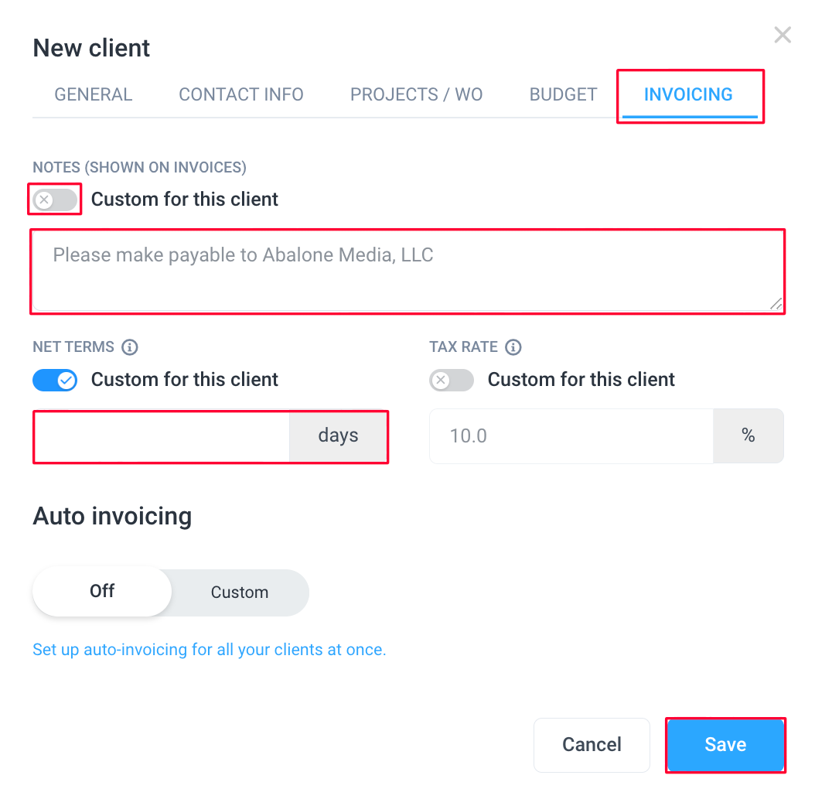
Task: Click the Cancel button
Action: [592, 745]
